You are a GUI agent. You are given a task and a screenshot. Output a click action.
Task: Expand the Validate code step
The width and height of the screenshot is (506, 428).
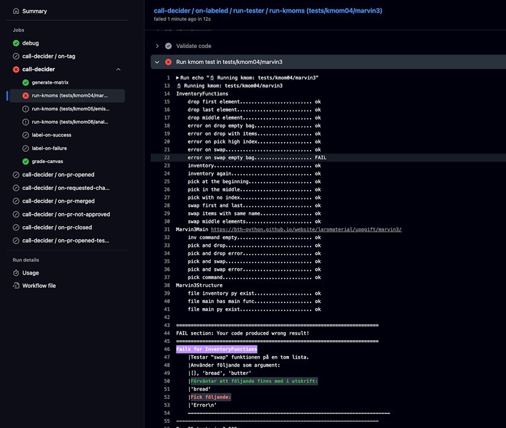[157, 46]
